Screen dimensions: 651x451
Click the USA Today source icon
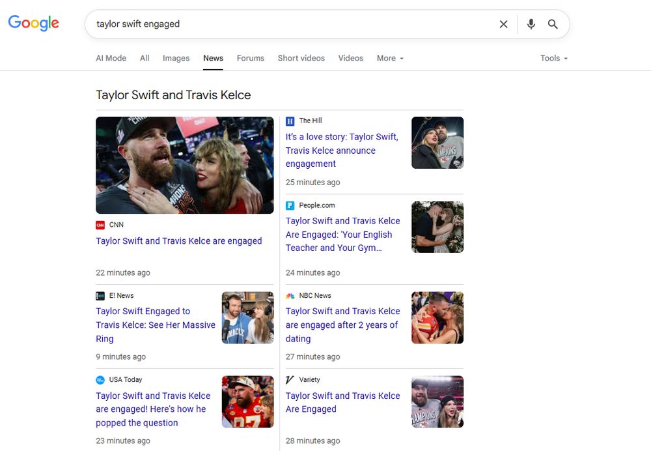[100, 379]
